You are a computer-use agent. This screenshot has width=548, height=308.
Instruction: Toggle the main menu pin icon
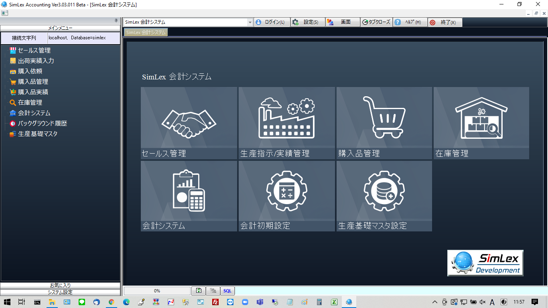116,20
